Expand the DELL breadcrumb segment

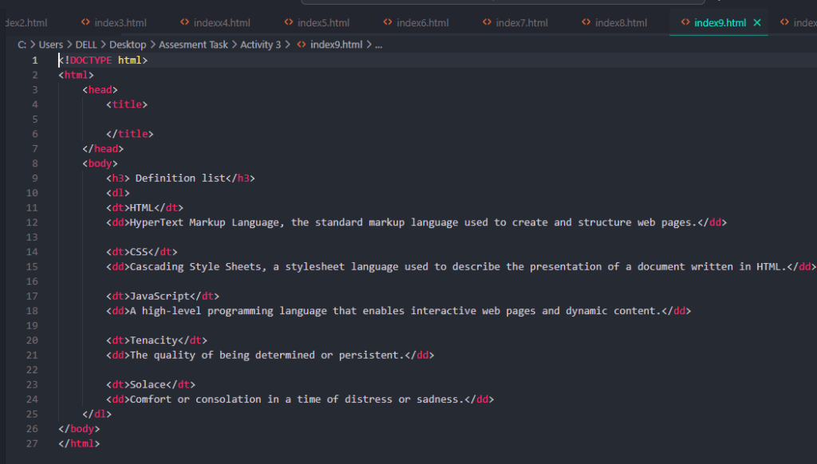(x=86, y=45)
